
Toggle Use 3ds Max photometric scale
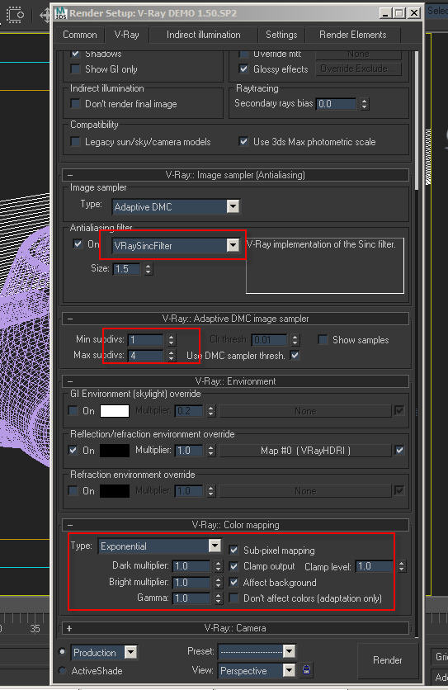243,142
